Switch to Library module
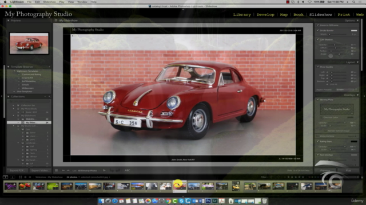 coord(242,14)
